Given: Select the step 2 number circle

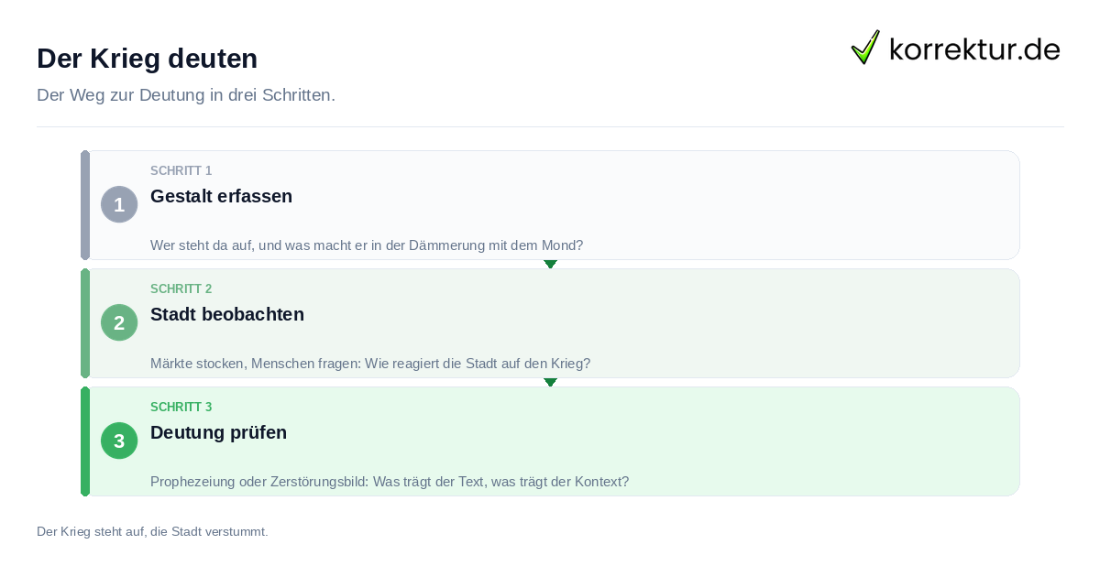Looking at the screenshot, I should 119,322.
